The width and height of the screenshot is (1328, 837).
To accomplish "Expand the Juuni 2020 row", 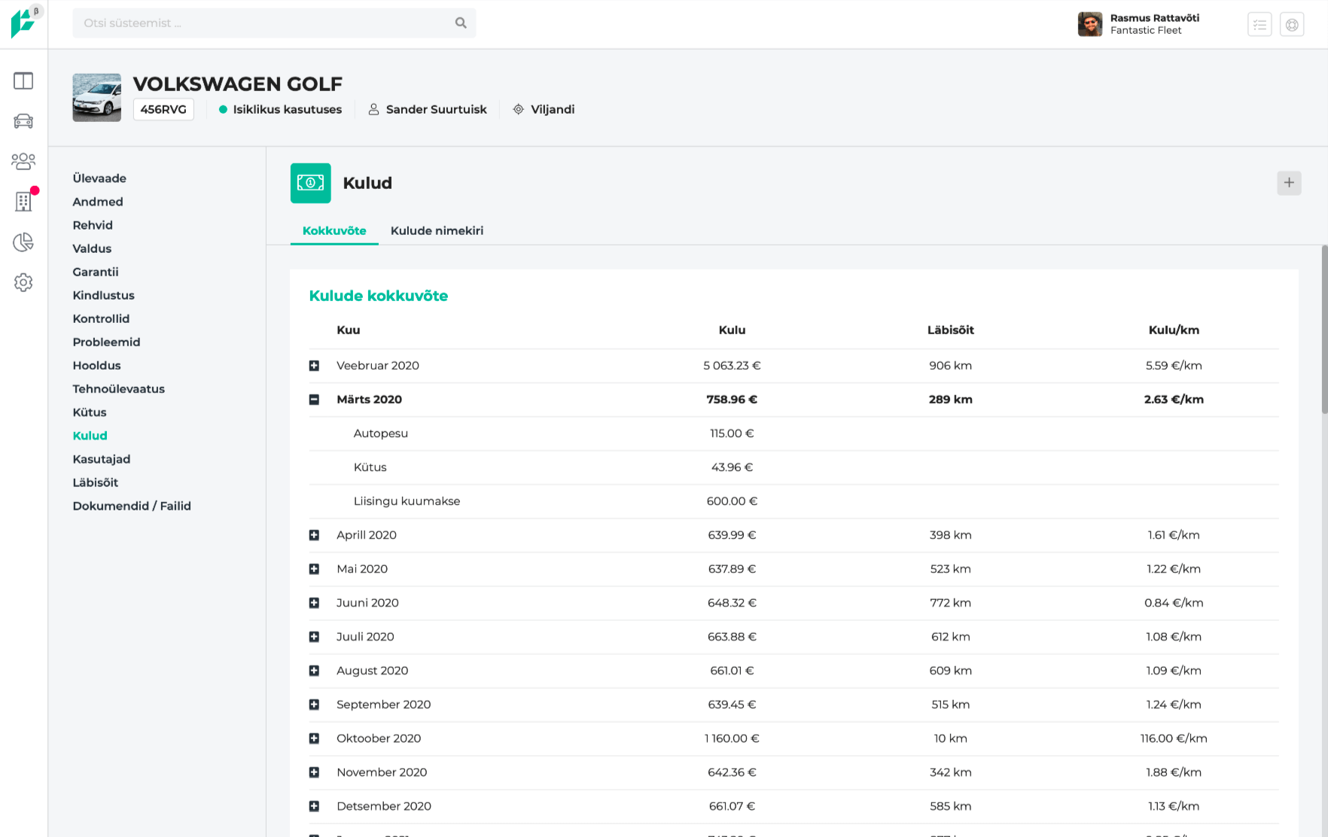I will tap(314, 603).
